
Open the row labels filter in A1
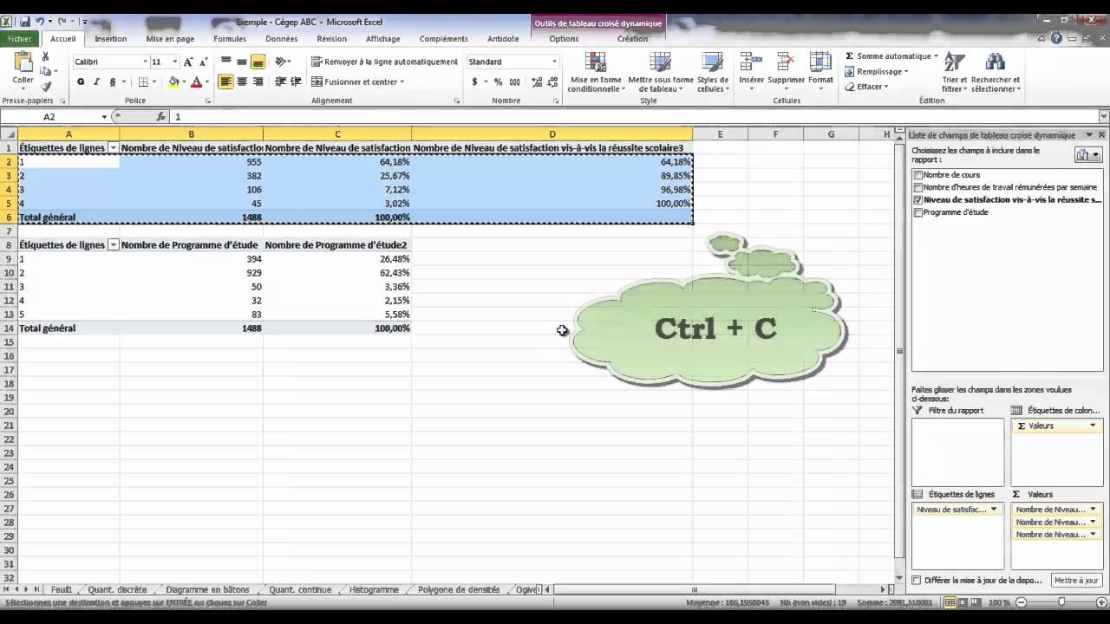pos(113,148)
